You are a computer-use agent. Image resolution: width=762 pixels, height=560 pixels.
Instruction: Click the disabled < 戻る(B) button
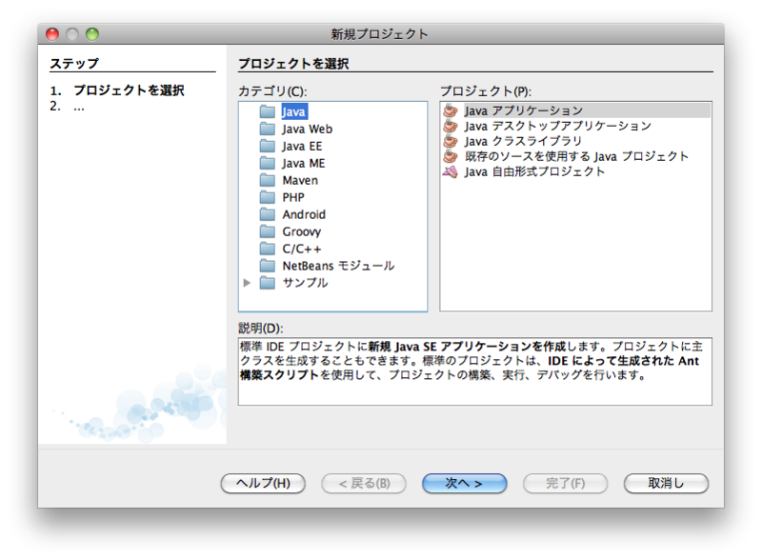364,483
